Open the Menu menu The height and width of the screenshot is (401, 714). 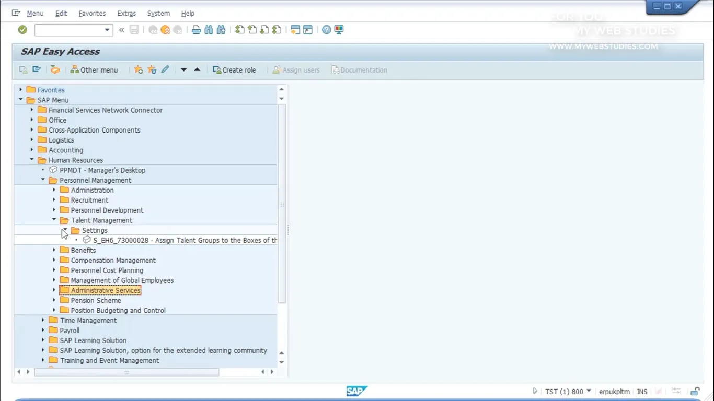[x=35, y=14]
